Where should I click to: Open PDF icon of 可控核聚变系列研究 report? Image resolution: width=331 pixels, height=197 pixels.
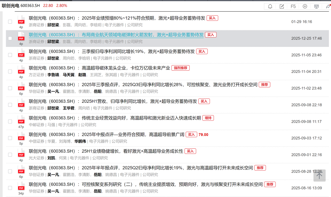(x=21, y=187)
